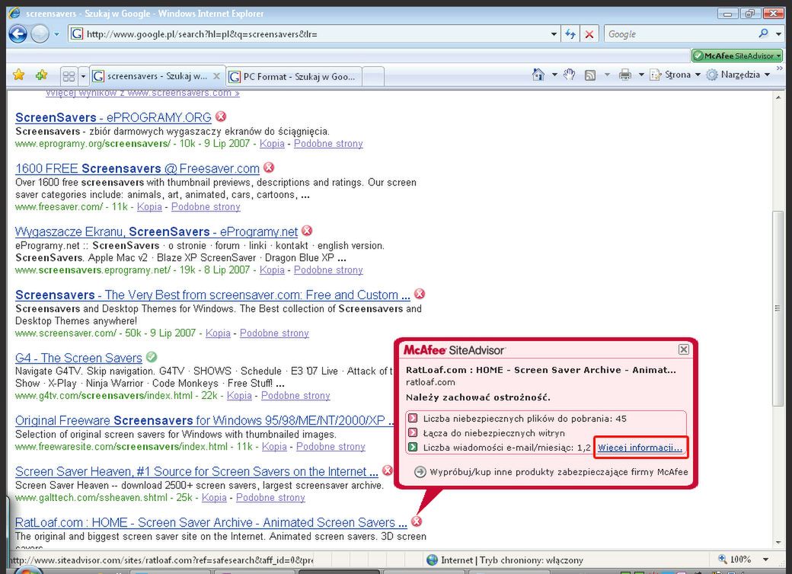This screenshot has width=792, height=574.
Task: Click 'Podobne strony' under freesaver.com result
Action: [x=206, y=206]
